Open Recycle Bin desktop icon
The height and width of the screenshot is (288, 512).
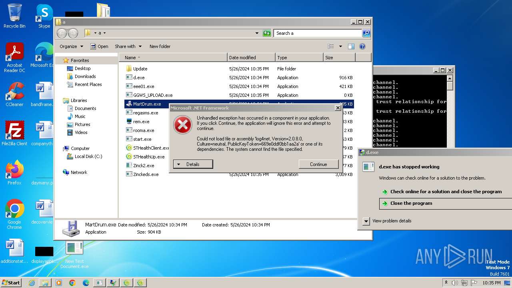[14, 16]
